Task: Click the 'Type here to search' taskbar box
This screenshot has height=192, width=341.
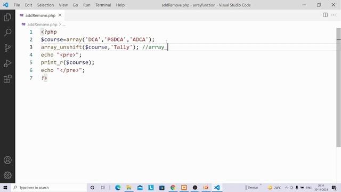Action: click(48, 187)
